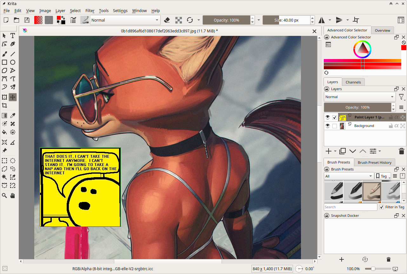Reload the original brush preset
Viewport: 407px width, 274px height.
tap(190, 20)
